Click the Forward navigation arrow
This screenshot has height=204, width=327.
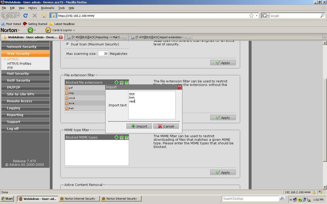pyautogui.click(x=13, y=16)
